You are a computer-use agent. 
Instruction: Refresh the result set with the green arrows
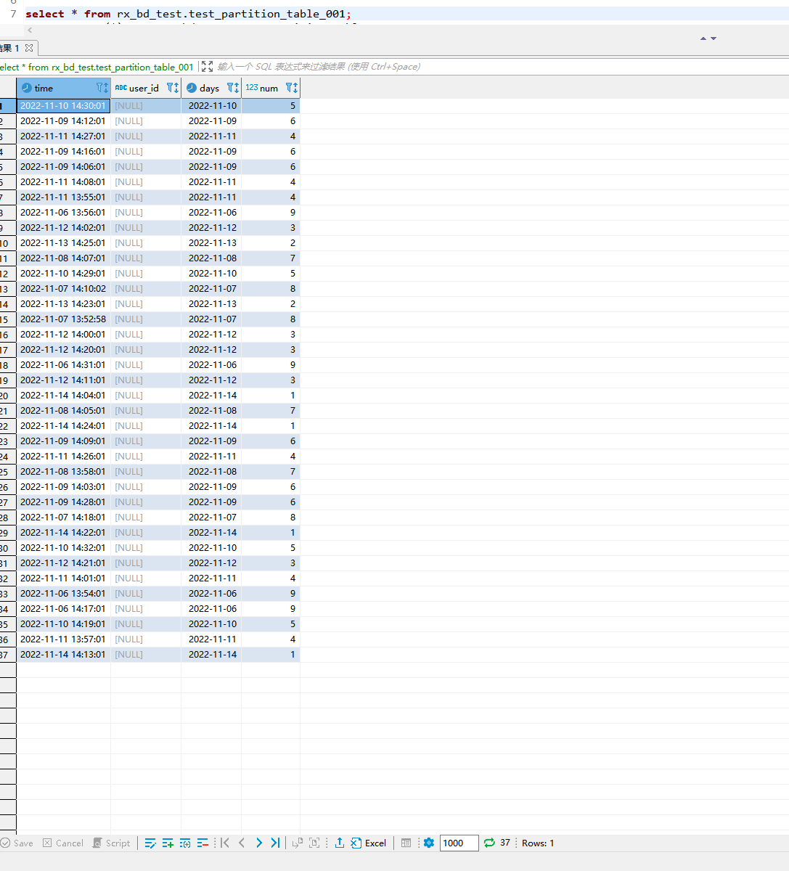tap(489, 843)
